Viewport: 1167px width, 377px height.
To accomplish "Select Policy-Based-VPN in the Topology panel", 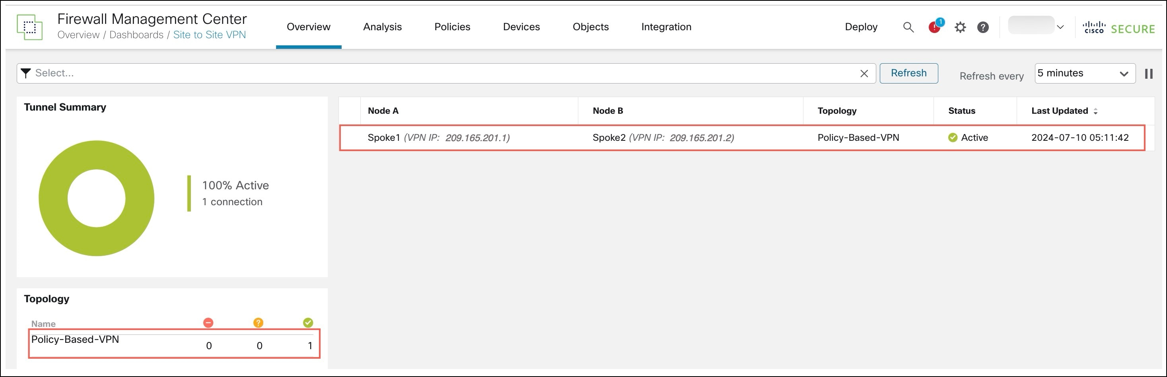I will coord(75,339).
